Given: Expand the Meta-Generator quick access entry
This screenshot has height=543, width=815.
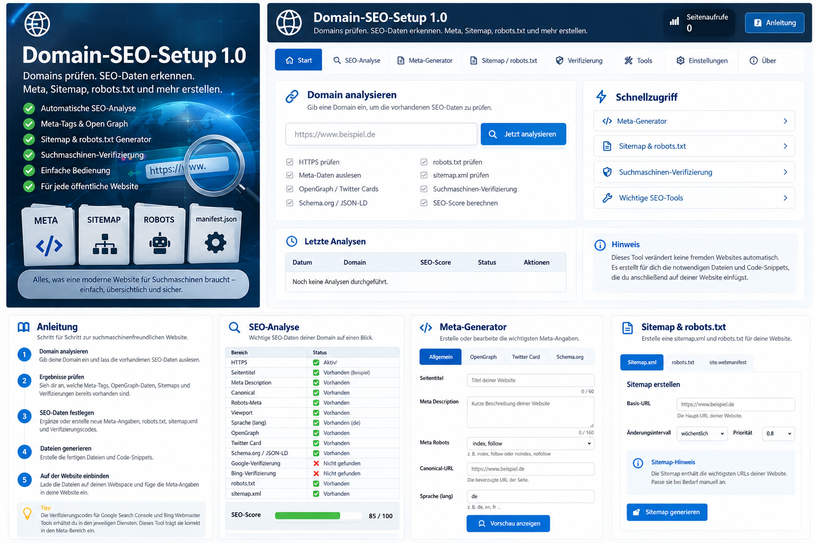Looking at the screenshot, I should 694,121.
